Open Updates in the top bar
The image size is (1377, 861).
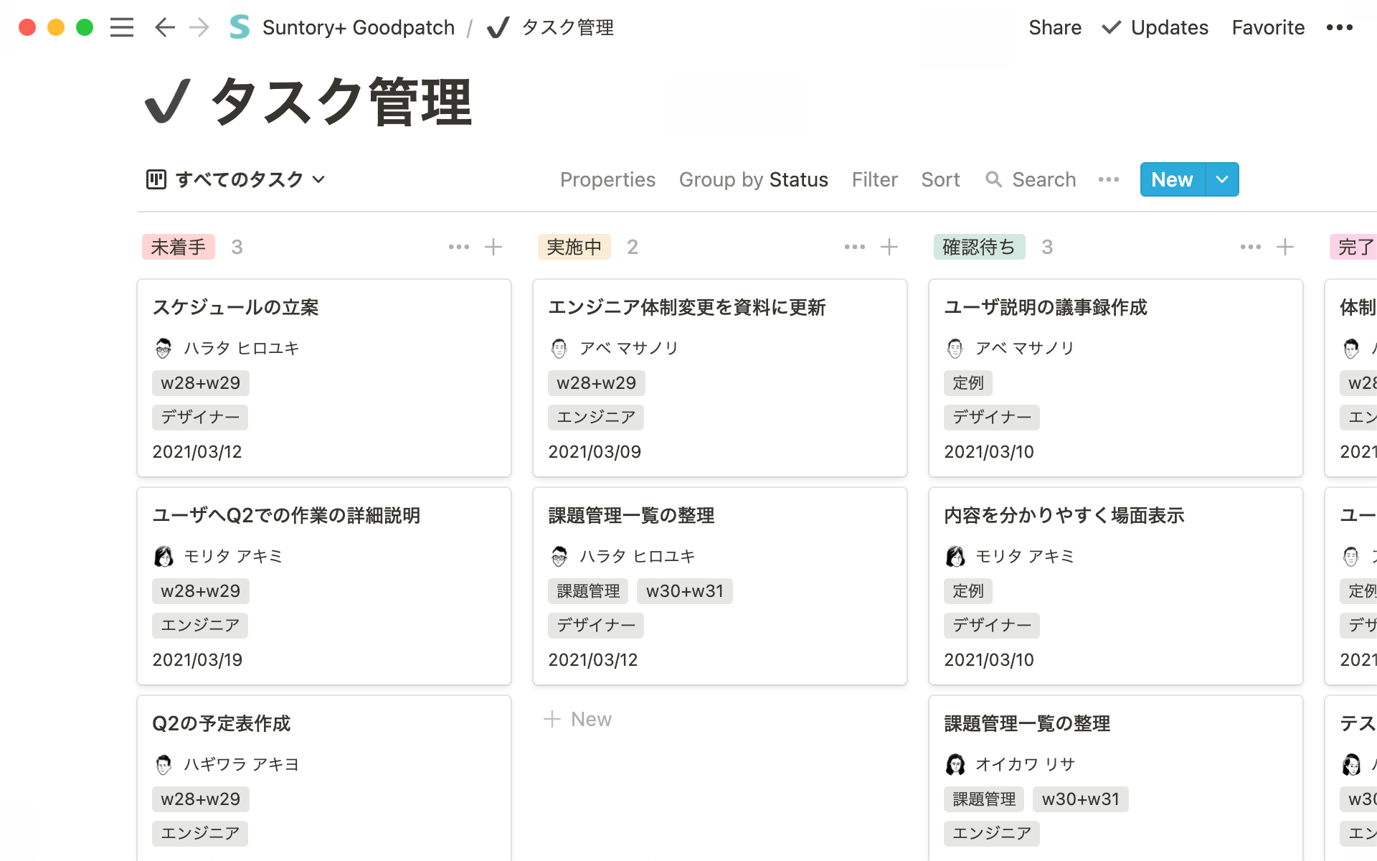tap(1155, 27)
